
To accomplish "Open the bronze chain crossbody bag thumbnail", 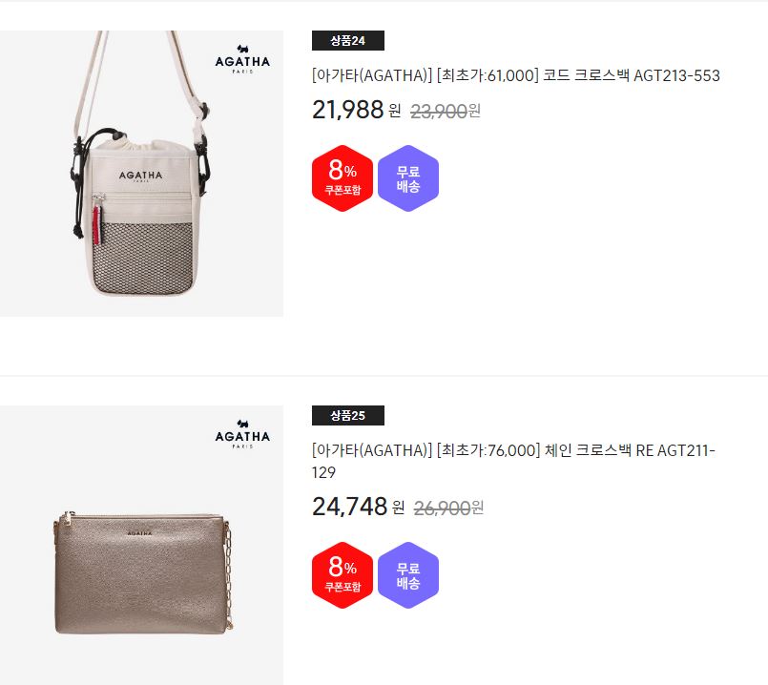I will point(141,545).
